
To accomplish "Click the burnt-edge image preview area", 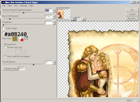I will pos(98,59).
